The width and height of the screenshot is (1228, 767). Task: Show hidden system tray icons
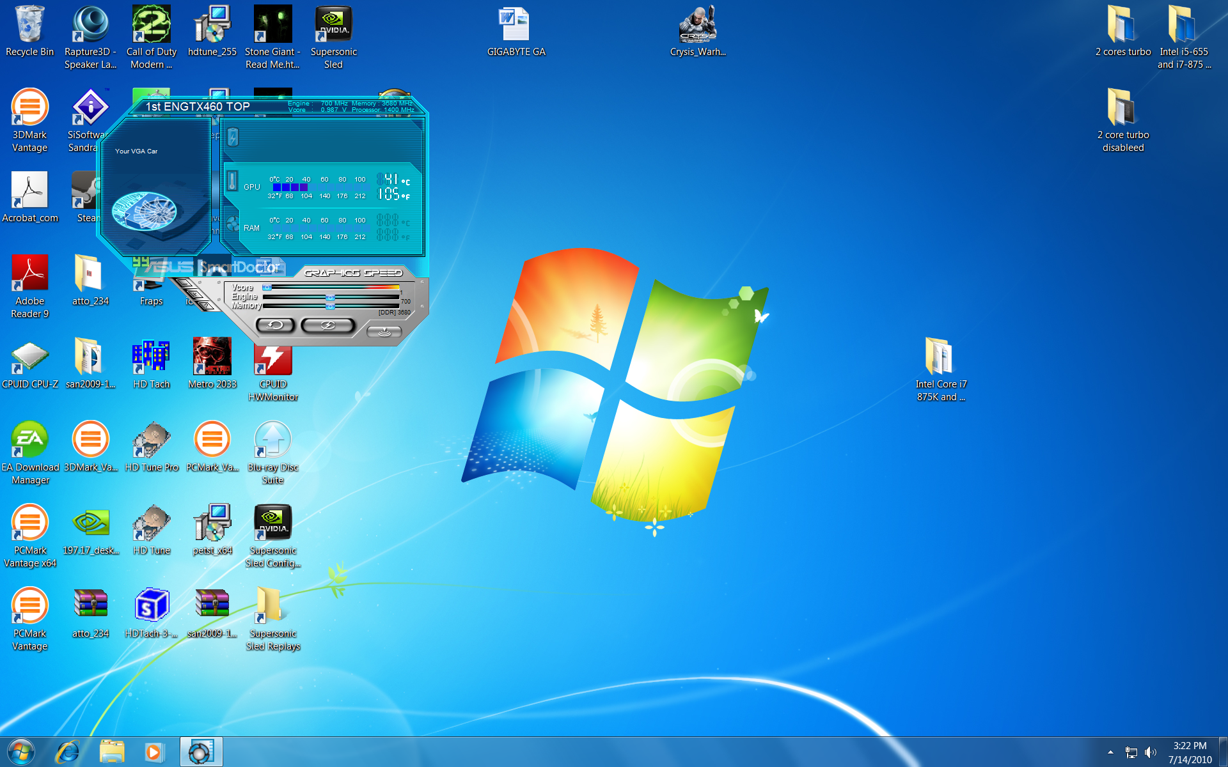tap(1110, 752)
